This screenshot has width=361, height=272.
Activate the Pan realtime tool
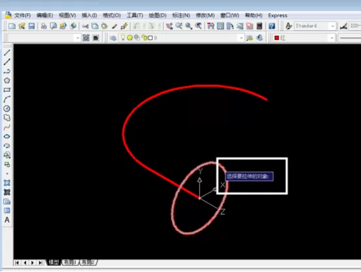(169, 26)
